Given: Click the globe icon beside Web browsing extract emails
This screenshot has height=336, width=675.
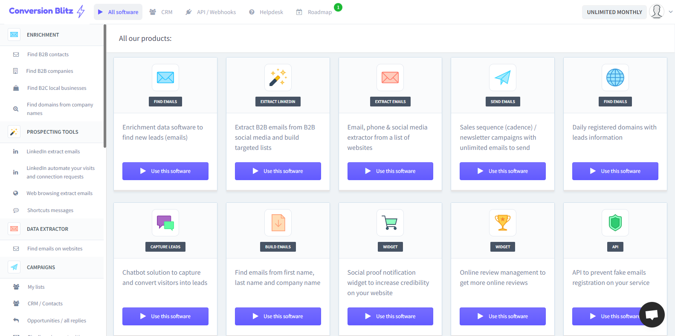Looking at the screenshot, I should 16,193.
